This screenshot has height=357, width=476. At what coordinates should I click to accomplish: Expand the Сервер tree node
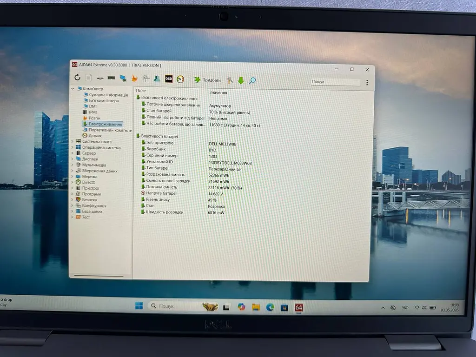(72, 153)
